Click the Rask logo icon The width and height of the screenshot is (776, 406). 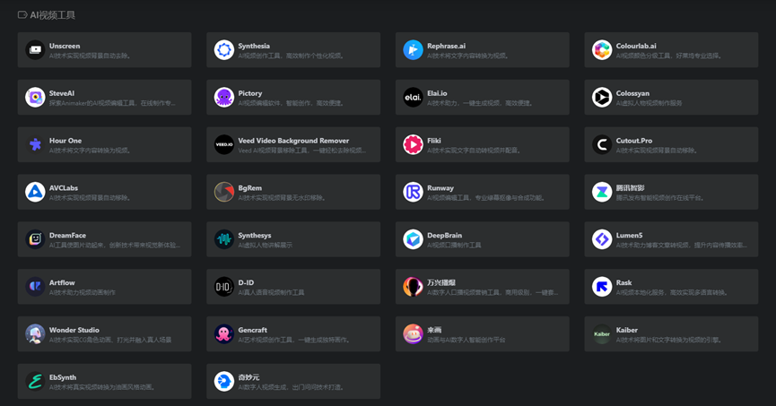tap(602, 286)
